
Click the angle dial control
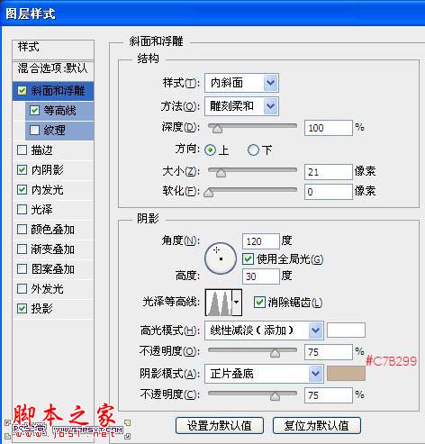tap(221, 258)
